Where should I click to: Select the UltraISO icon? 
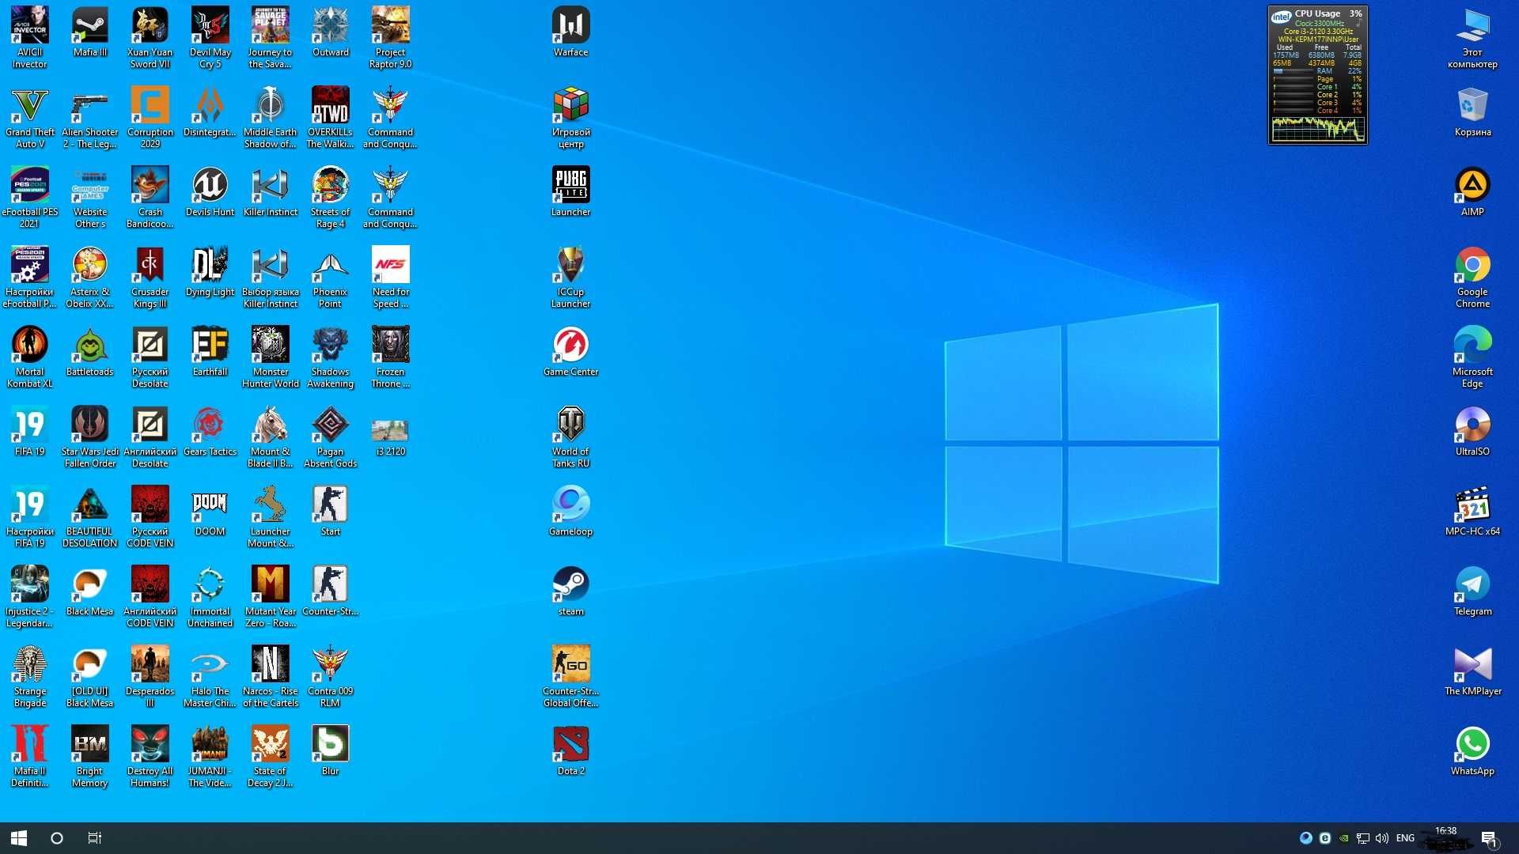tap(1473, 431)
